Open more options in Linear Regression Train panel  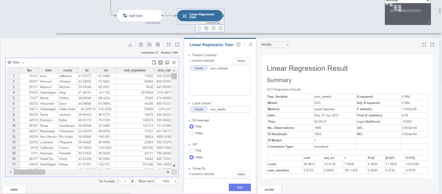click(x=244, y=44)
